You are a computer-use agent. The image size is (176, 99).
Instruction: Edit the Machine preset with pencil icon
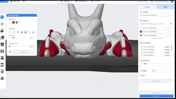pyautogui.click(x=171, y=15)
